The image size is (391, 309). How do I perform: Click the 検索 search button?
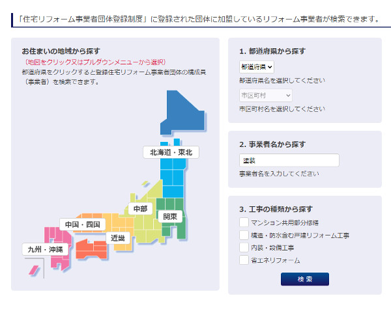[x=305, y=279]
